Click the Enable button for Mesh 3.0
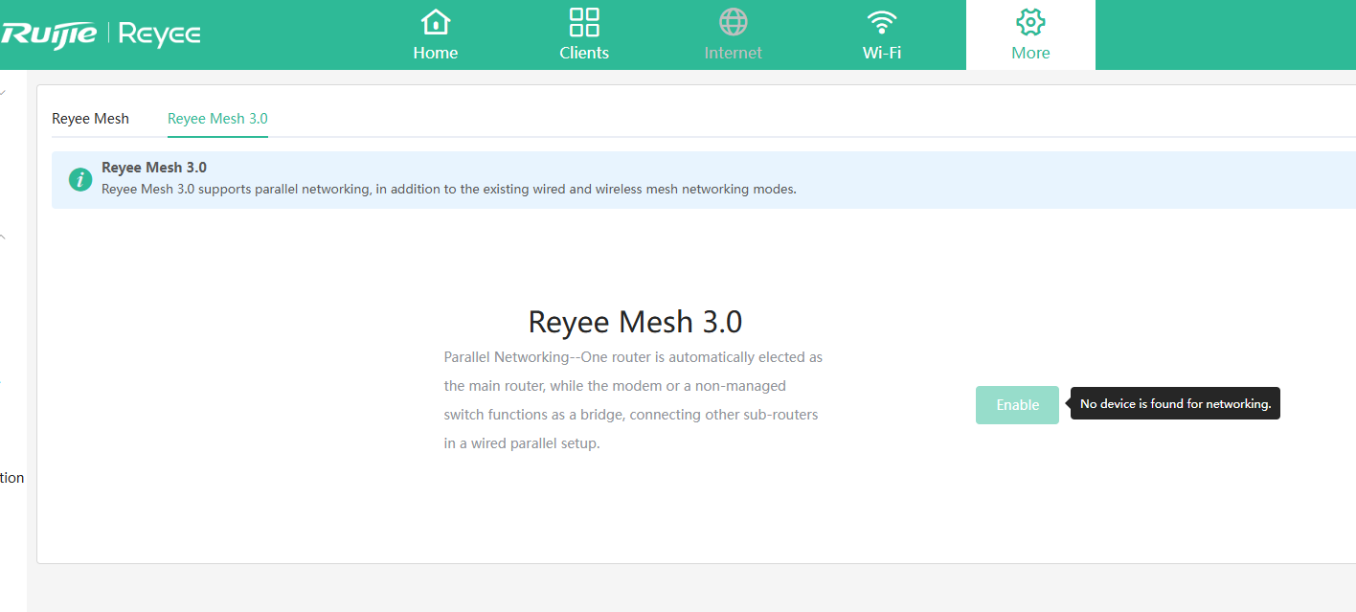Image resolution: width=1356 pixels, height=612 pixels. (x=1017, y=405)
